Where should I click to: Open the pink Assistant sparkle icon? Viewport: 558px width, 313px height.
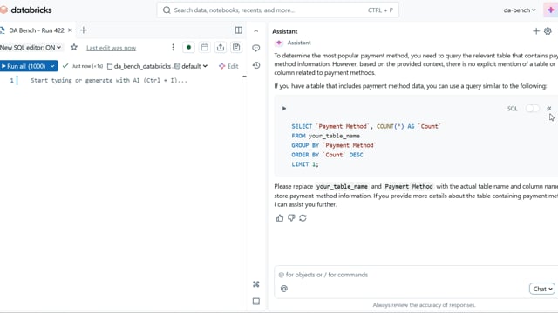pos(550,10)
